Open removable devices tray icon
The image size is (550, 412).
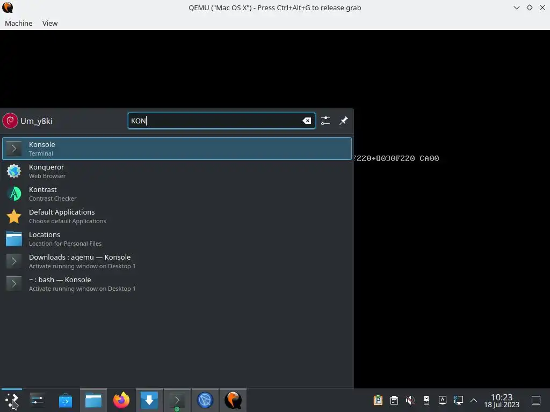tap(426, 400)
